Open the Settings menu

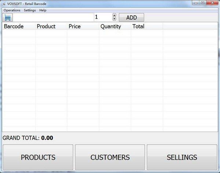pos(30,10)
